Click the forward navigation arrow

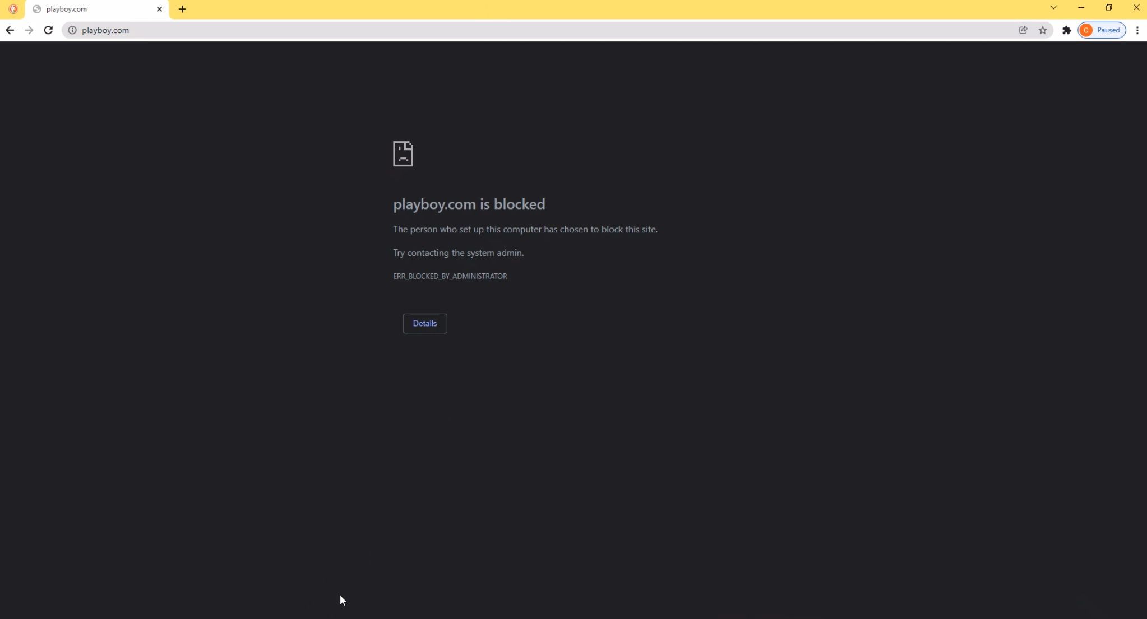[x=29, y=30]
